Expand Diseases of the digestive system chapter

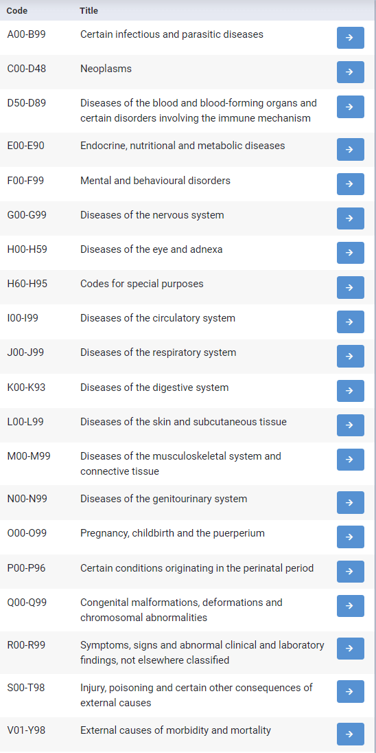(x=350, y=391)
